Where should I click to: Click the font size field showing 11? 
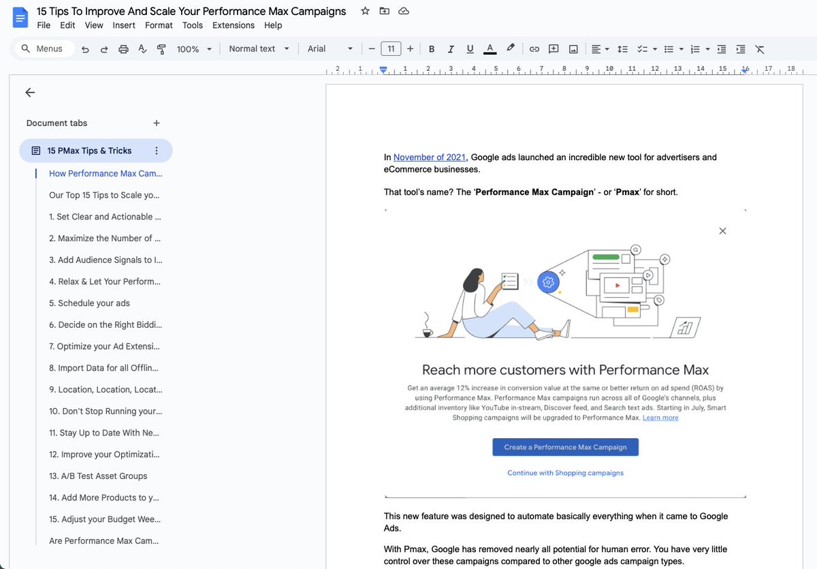tap(391, 49)
